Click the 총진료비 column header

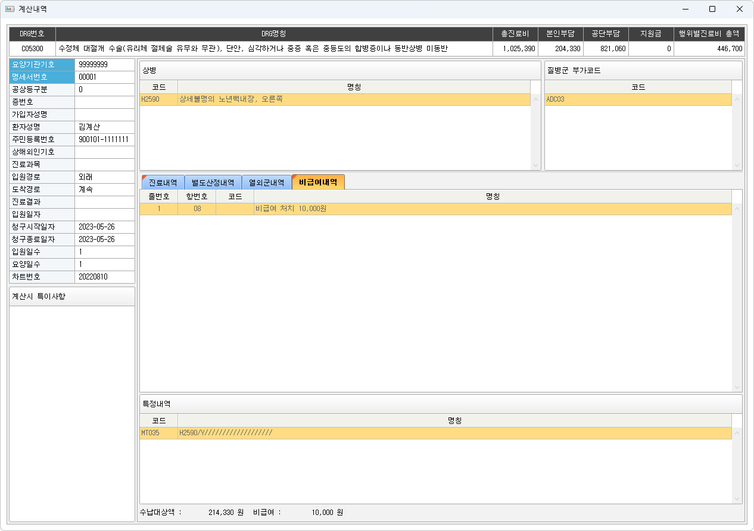click(515, 34)
